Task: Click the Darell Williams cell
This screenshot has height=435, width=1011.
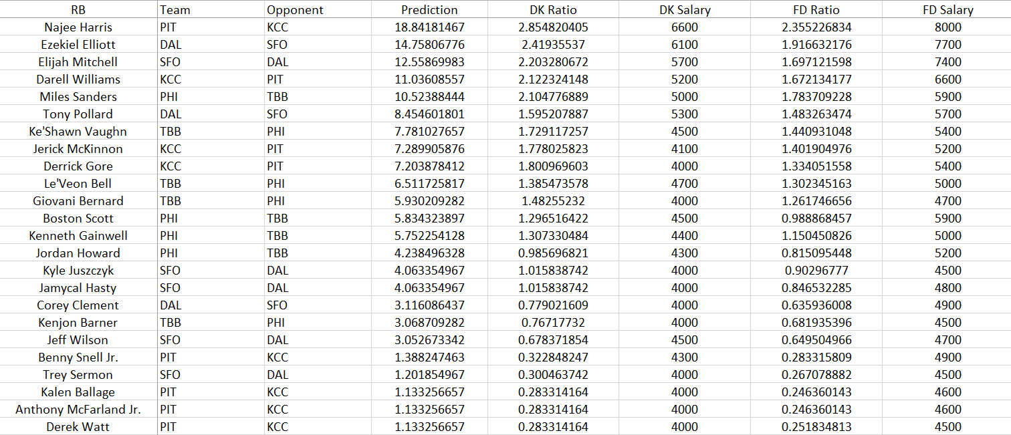Action: pyautogui.click(x=78, y=80)
